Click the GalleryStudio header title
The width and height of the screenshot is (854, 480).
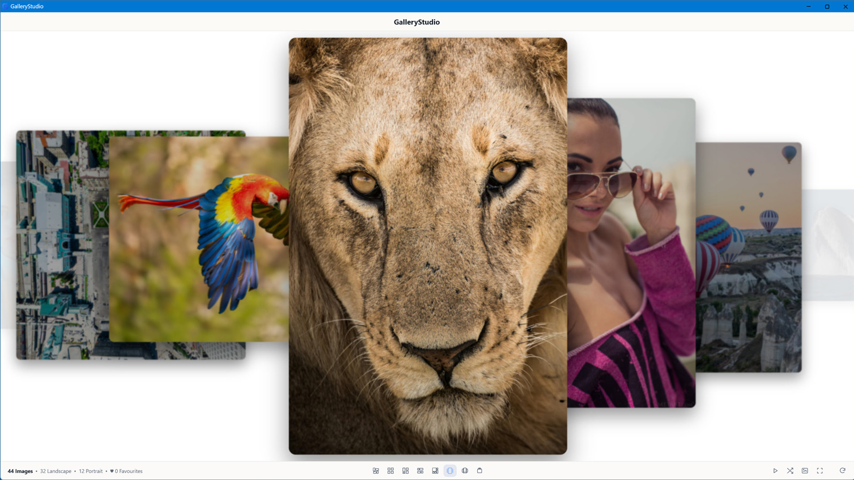click(417, 22)
